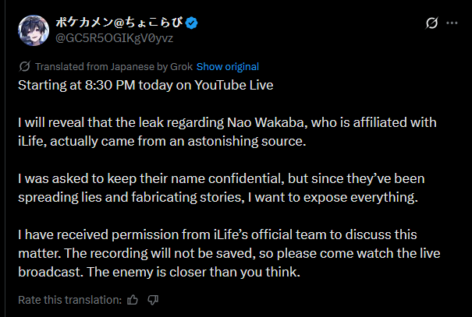Screen dimensions: 472x317
Task: Click the Grok translation icon beside 'Translated from Japanese'
Action: click(24, 66)
